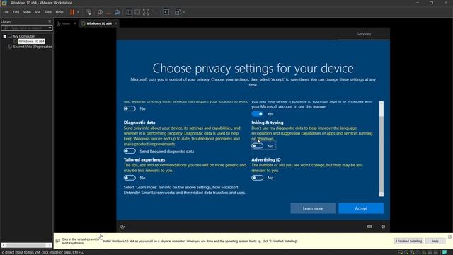The height and width of the screenshot is (255, 453).
Task: Click the Learn more button
Action: [x=313, y=208]
